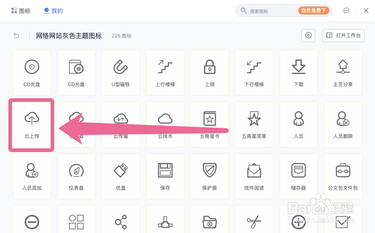This screenshot has height=233, width=375.
Task: Go back with the return arrow
Action: 16,36
